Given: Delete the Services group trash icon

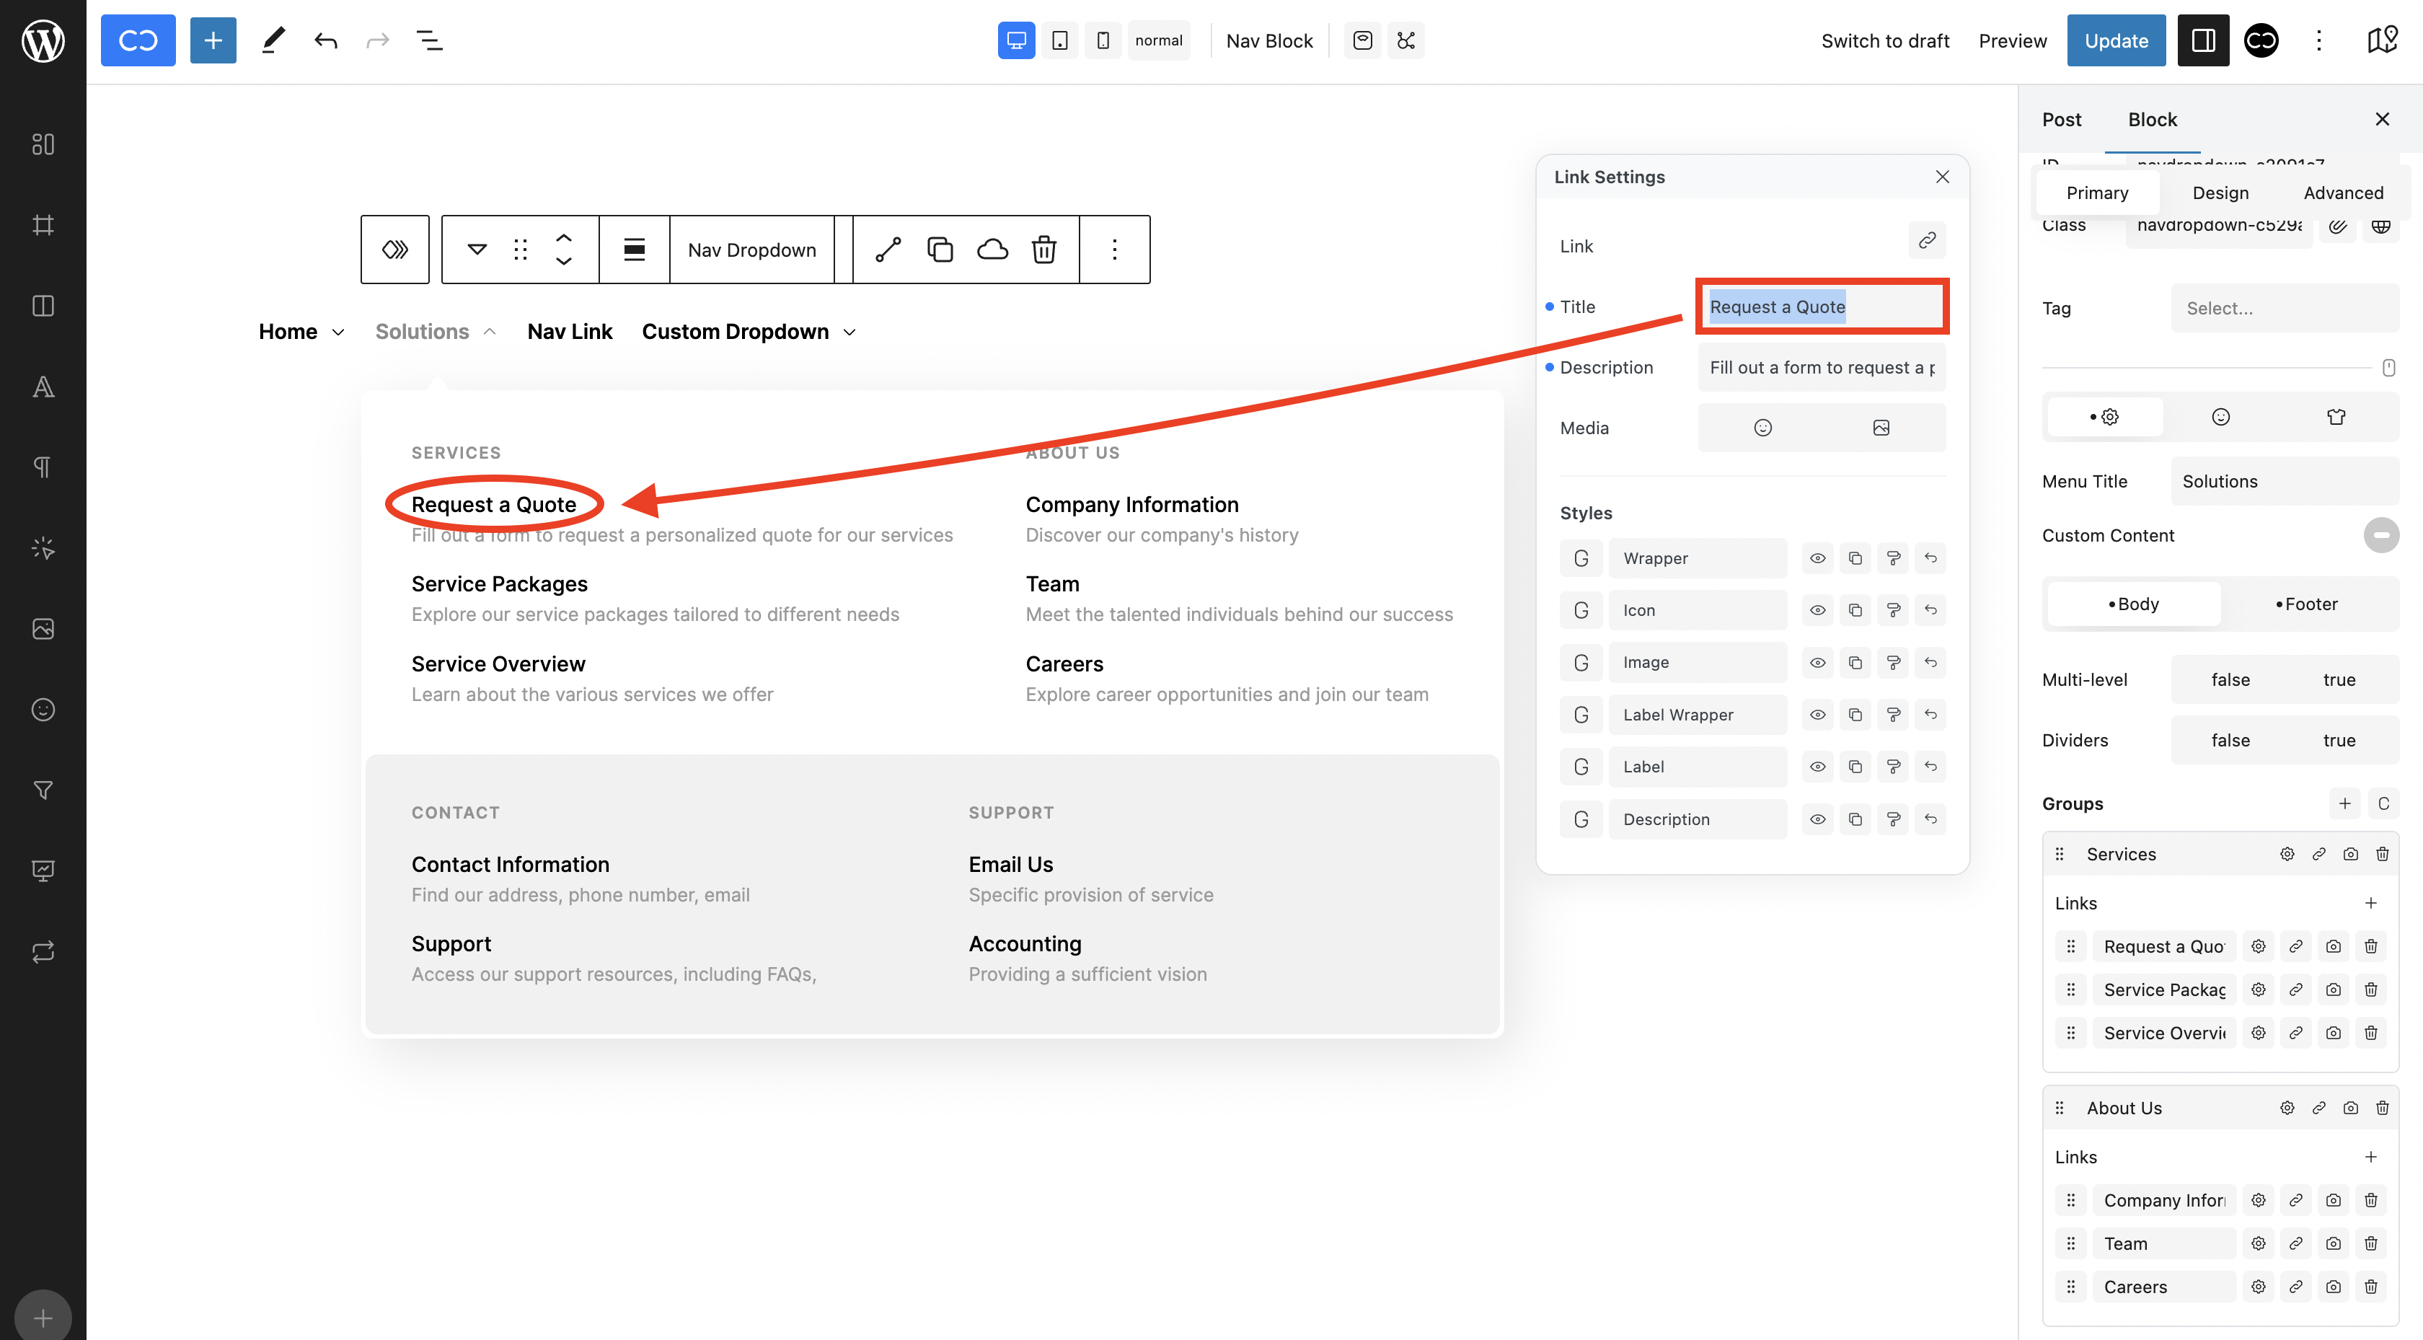Looking at the screenshot, I should (x=2382, y=855).
